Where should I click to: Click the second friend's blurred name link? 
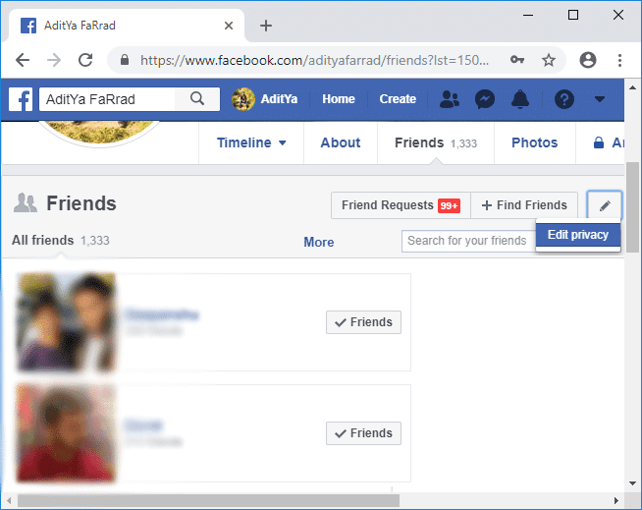coord(143,425)
